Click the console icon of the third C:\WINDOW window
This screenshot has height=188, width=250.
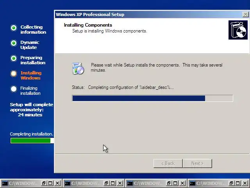pyautogui.click(x=130, y=183)
